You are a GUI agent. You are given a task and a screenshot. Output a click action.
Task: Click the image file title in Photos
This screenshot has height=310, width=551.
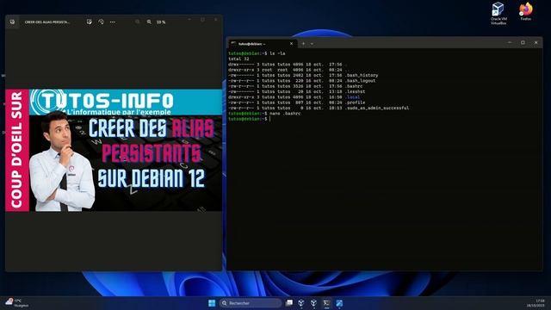(x=47, y=22)
